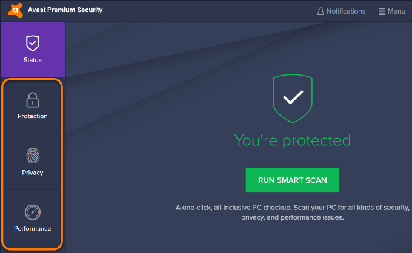Open the hamburger Menu icon
This screenshot has height=253, width=412.
point(382,11)
